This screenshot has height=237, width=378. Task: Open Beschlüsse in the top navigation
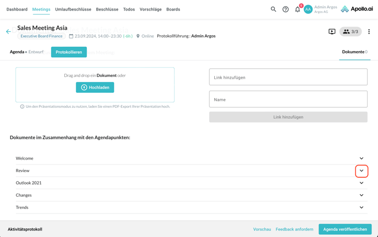107,9
